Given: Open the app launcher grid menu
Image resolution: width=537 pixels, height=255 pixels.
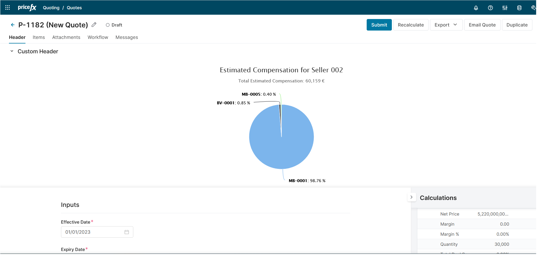Looking at the screenshot, I should pyautogui.click(x=8, y=7).
